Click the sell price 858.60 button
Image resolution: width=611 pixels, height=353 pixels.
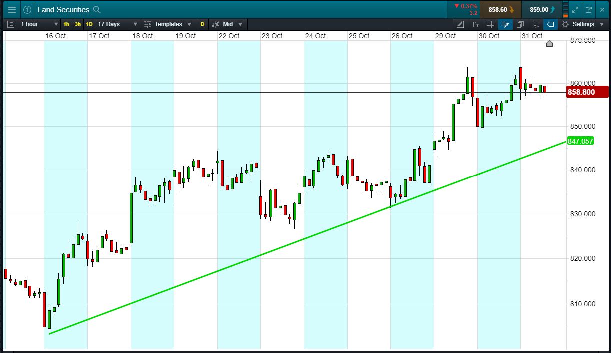pyautogui.click(x=501, y=9)
